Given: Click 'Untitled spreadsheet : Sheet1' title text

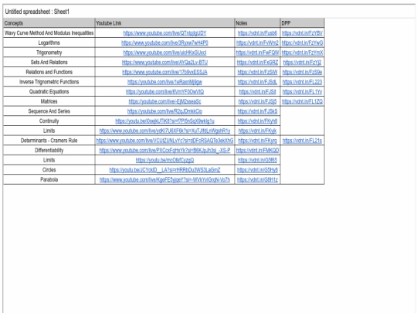Looking at the screenshot, I should click(x=37, y=12).
